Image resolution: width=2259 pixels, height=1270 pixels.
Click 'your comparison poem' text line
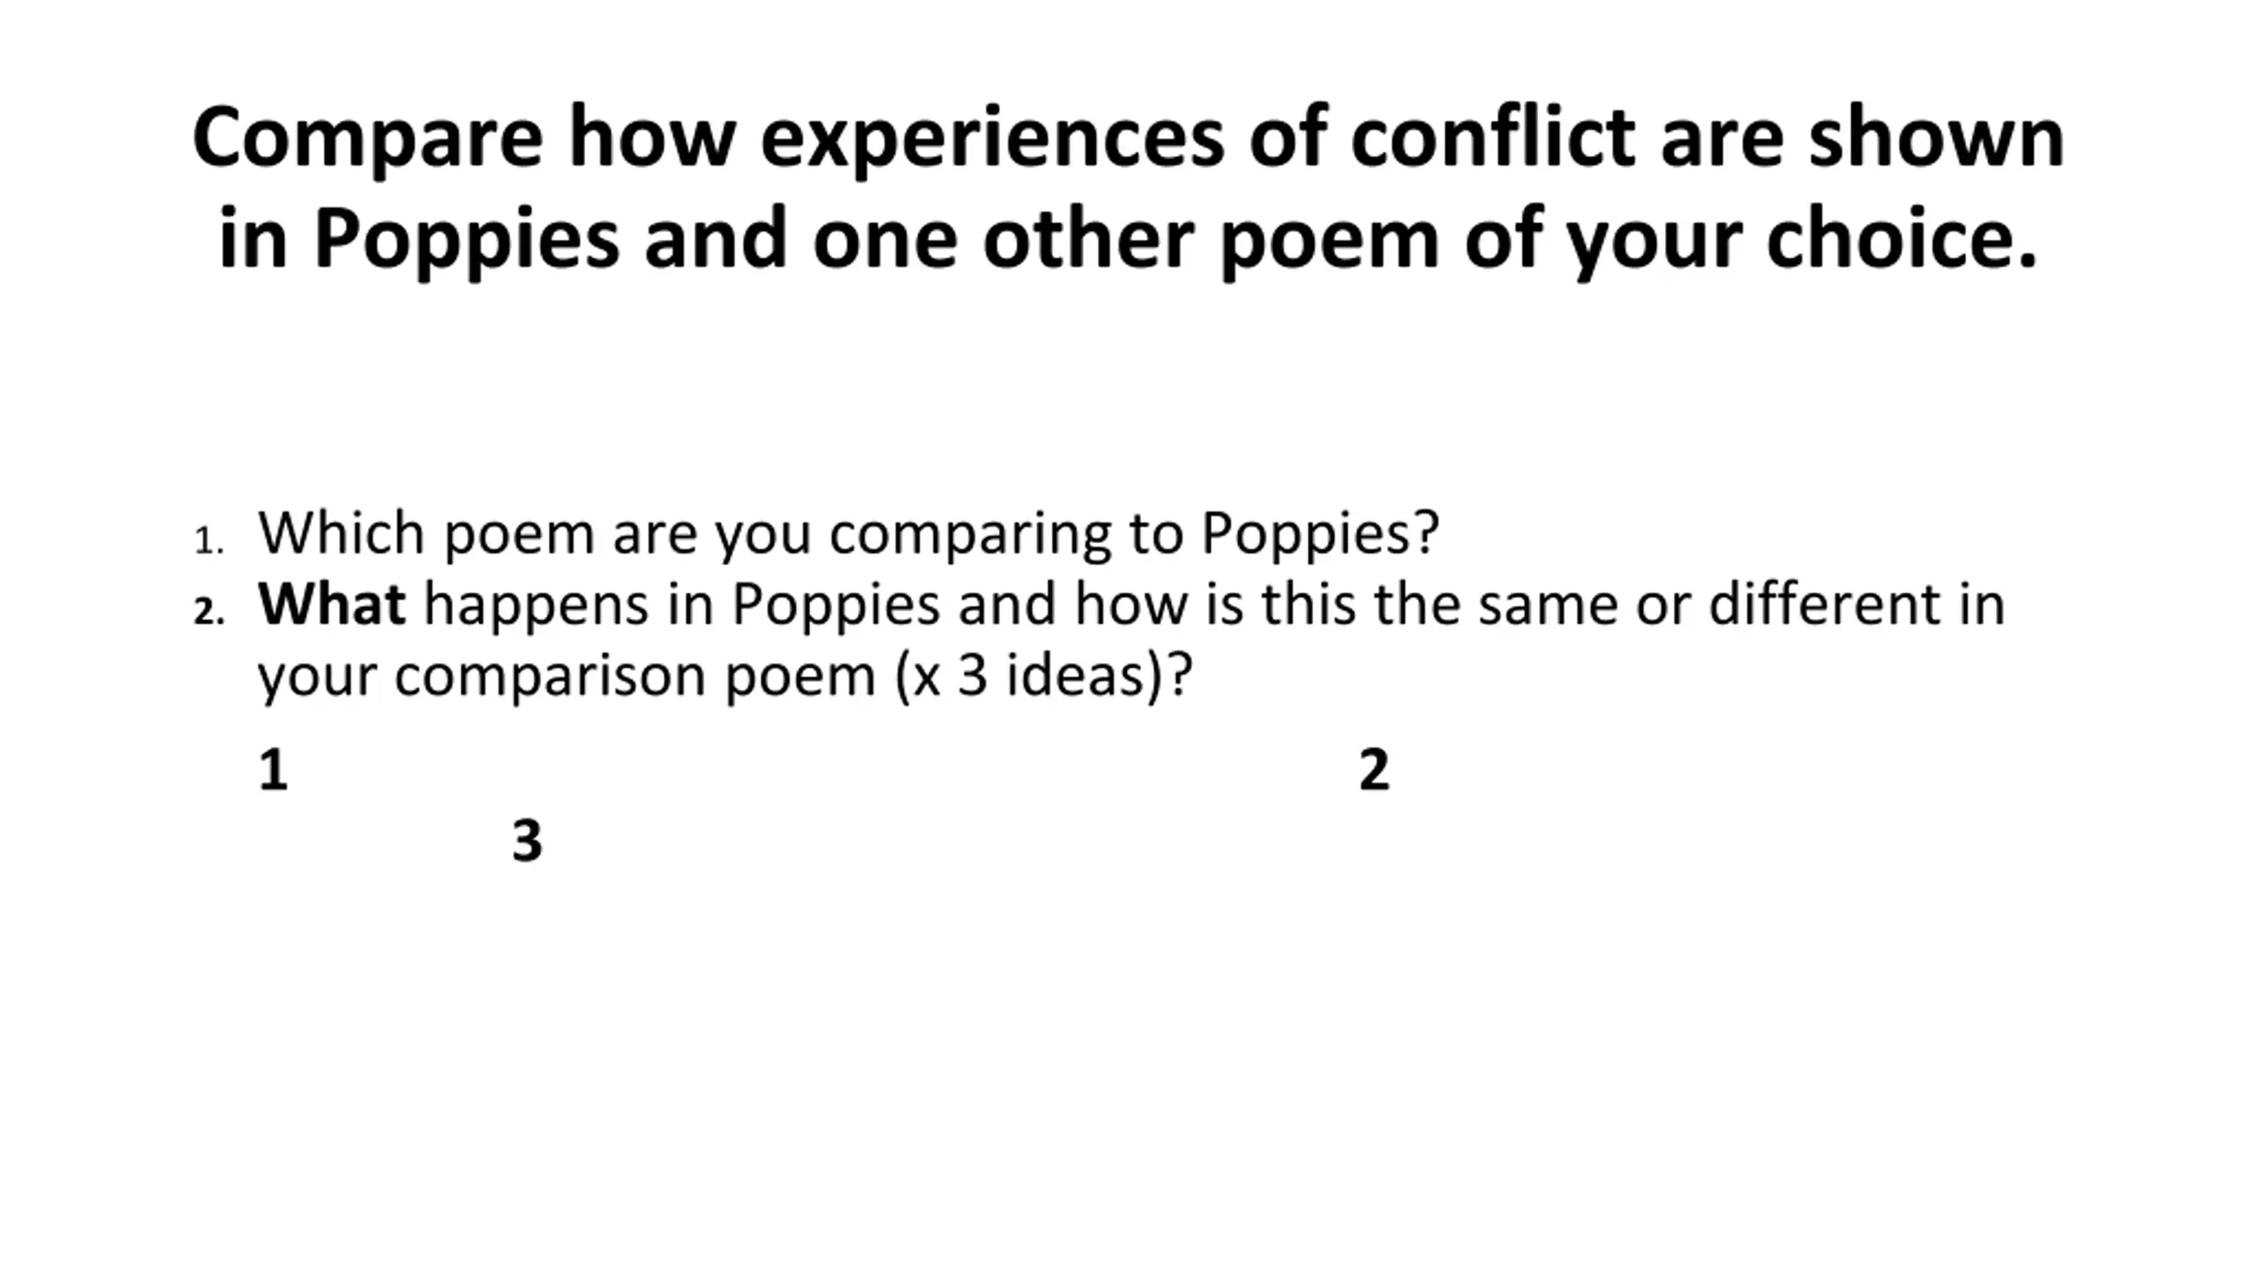(x=567, y=677)
